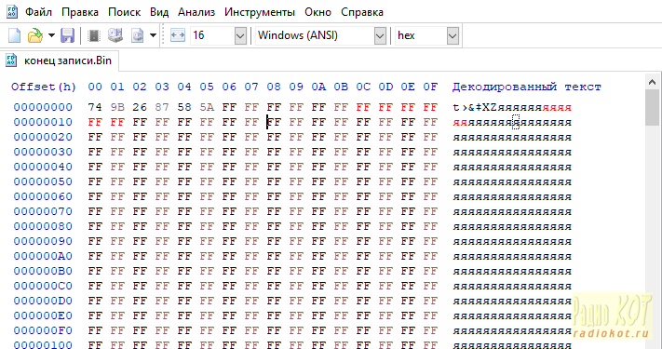Click the New file icon

tap(14, 35)
